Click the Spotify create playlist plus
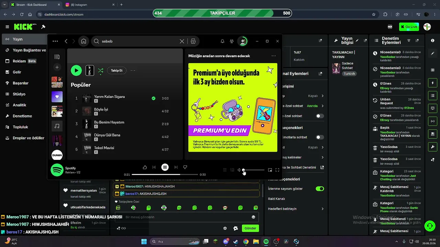Screen dimensions: 440x247 tap(57, 67)
